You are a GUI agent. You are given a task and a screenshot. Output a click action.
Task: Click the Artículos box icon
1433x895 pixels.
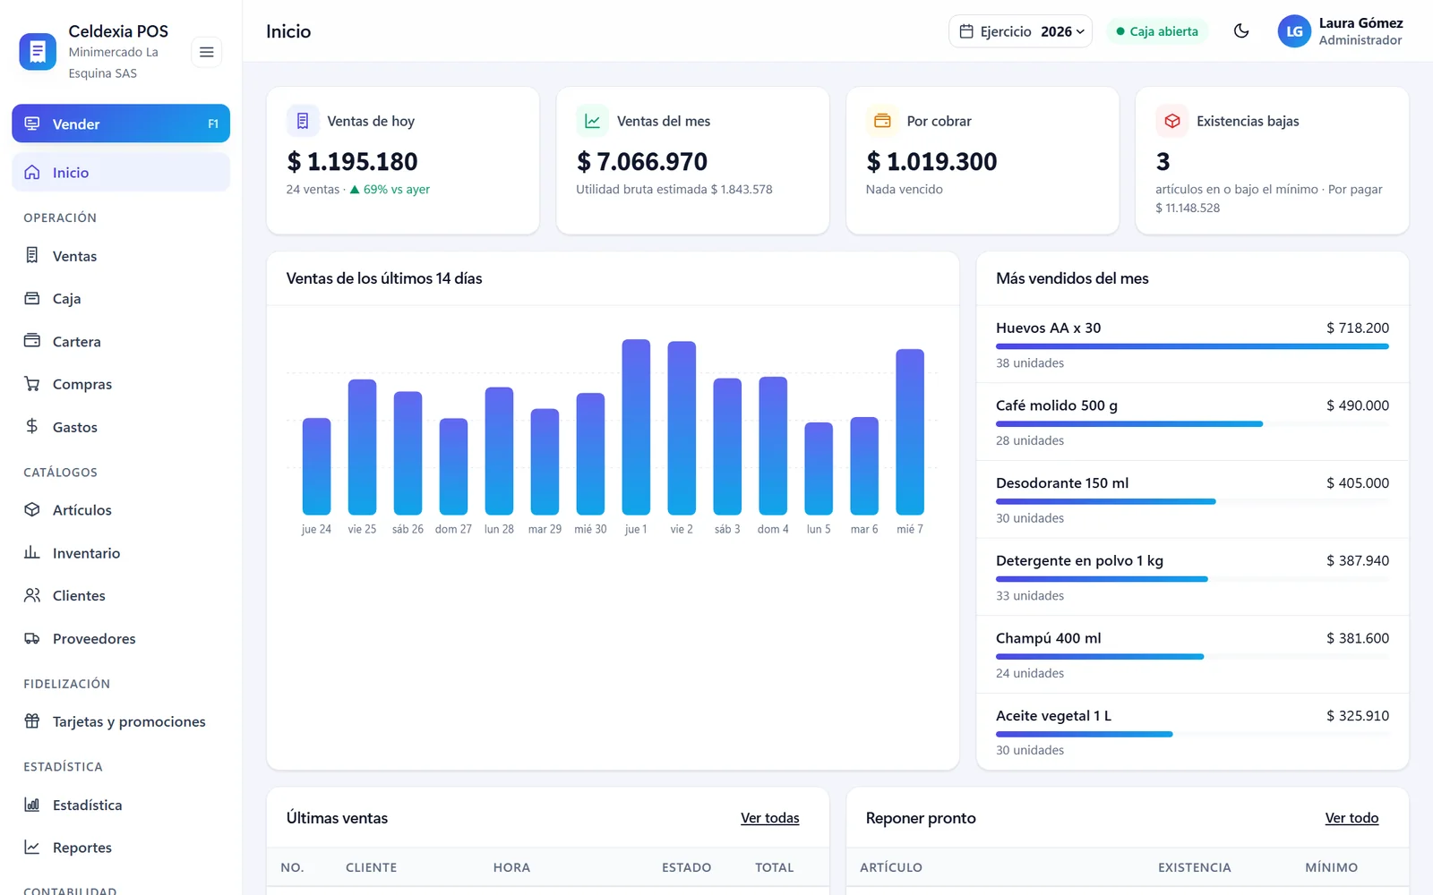(32, 509)
